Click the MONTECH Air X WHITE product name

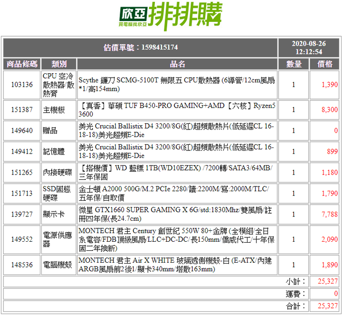coord(175,265)
